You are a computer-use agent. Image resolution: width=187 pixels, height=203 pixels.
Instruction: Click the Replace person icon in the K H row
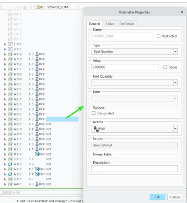click(x=37, y=144)
